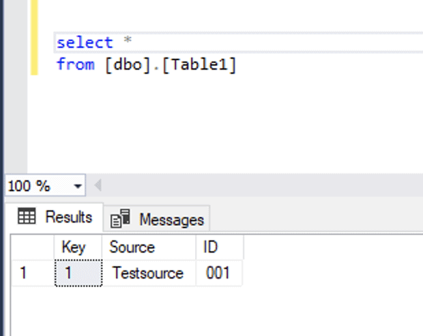Place cursor on the from keyword

coord(75,66)
